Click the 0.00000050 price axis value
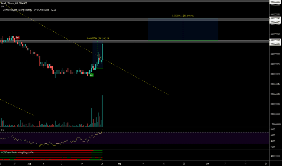This screenshot has height=166, width=282. click(275, 14)
